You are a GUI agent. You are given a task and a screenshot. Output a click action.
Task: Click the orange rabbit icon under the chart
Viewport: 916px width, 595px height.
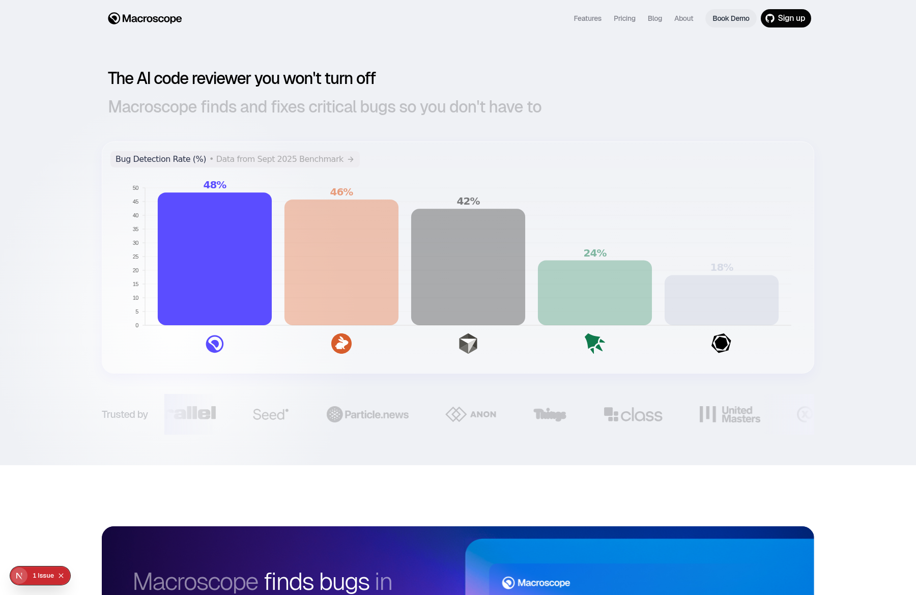pyautogui.click(x=341, y=344)
